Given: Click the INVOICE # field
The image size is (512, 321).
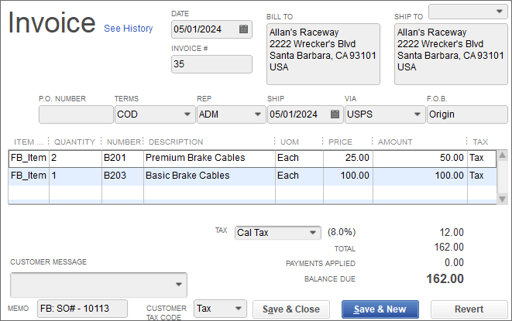Looking at the screenshot, I should pos(211,64).
